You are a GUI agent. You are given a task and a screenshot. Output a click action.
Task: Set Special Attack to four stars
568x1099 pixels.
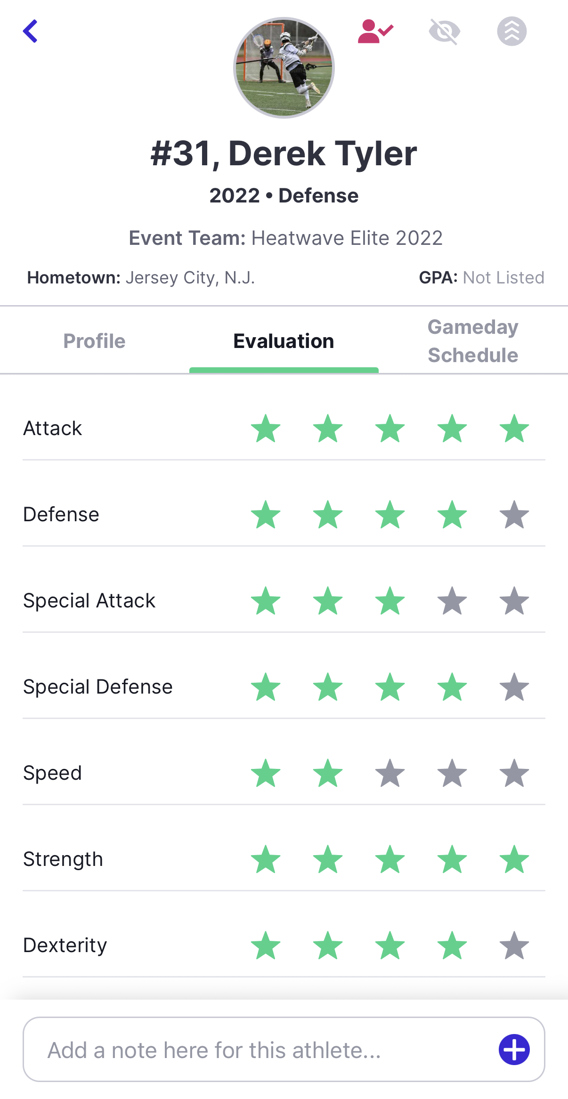[x=452, y=601]
